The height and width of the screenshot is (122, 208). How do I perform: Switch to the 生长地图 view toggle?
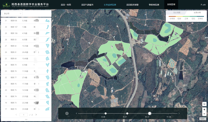[x=177, y=12]
